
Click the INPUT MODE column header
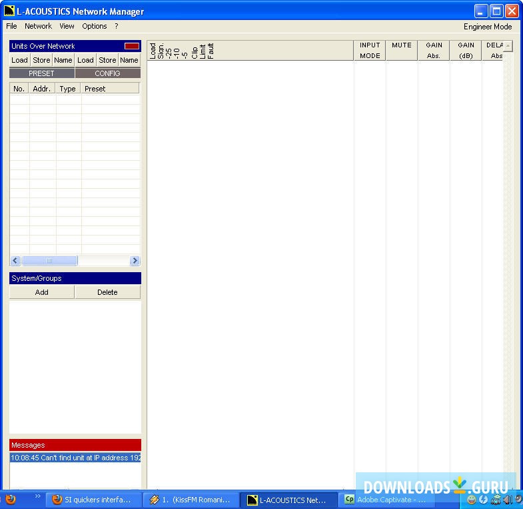(x=370, y=51)
